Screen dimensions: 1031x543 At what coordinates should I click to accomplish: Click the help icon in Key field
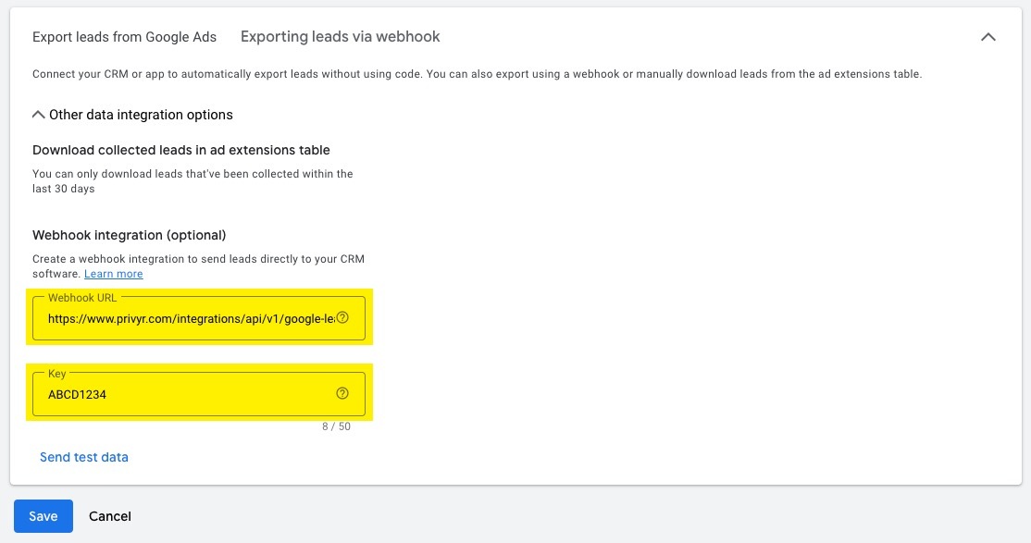(x=342, y=393)
